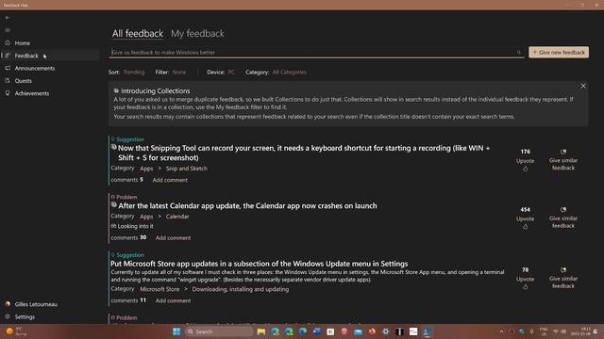Click 'comments 30' on Calendar feedback

(128, 237)
